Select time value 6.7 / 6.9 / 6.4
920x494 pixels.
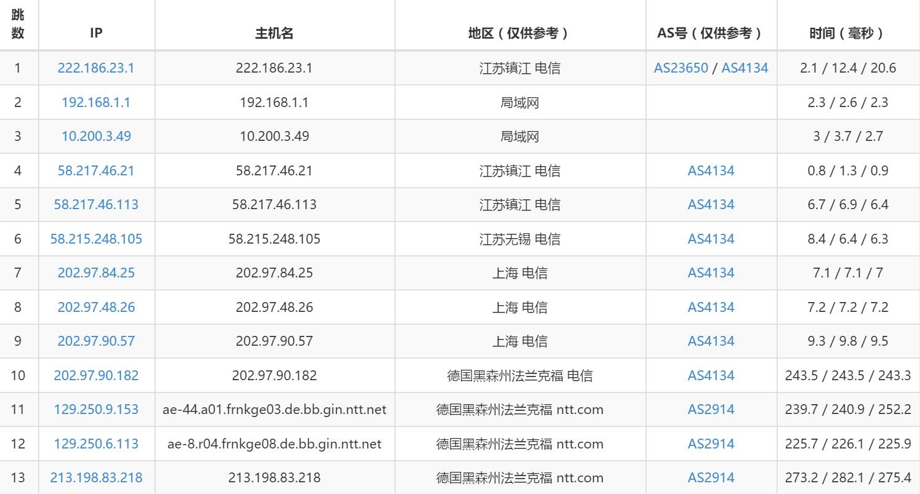(848, 205)
